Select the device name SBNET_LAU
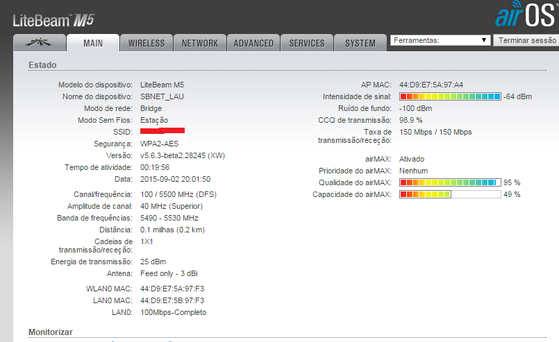559x342 pixels. (162, 96)
